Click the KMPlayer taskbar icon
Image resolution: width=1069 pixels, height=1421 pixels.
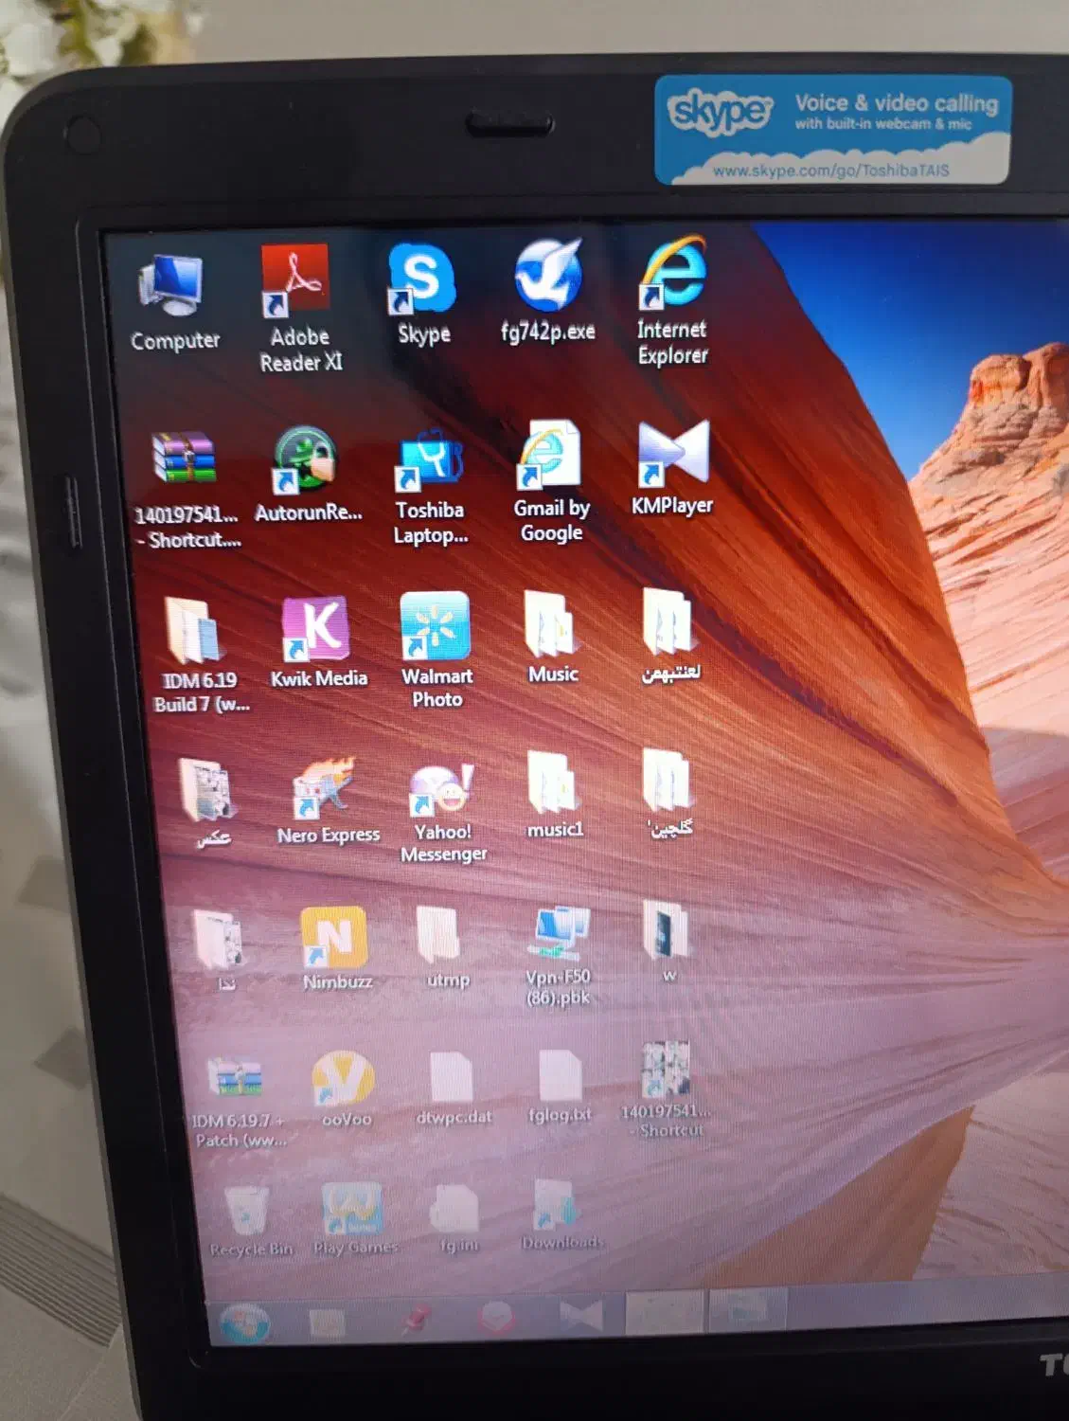[x=580, y=1315]
